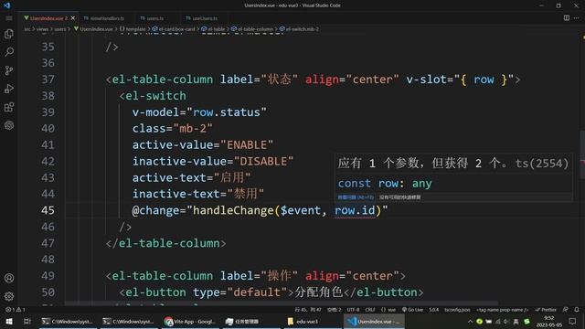Image resolution: width=585 pixels, height=329 pixels.
Task: Click the horizontal editor scrollbar
Action: (x=282, y=303)
